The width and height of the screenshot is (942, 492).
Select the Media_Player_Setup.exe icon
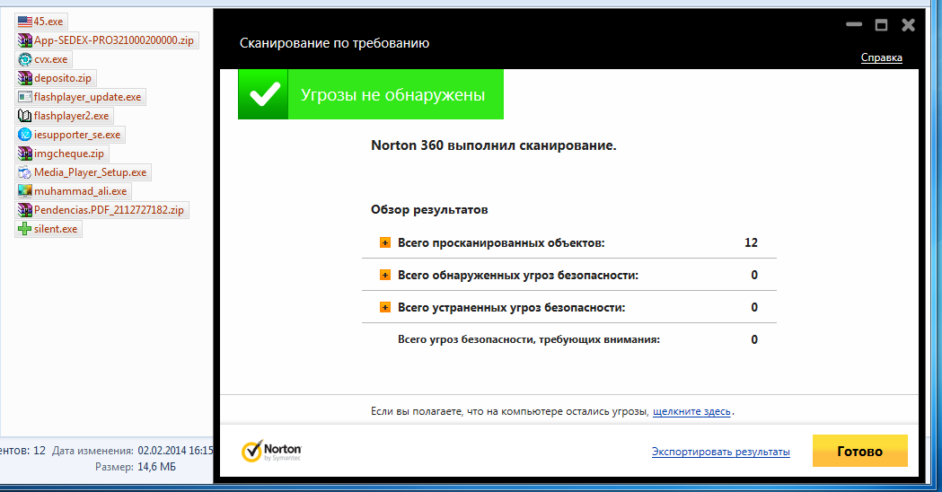point(24,172)
